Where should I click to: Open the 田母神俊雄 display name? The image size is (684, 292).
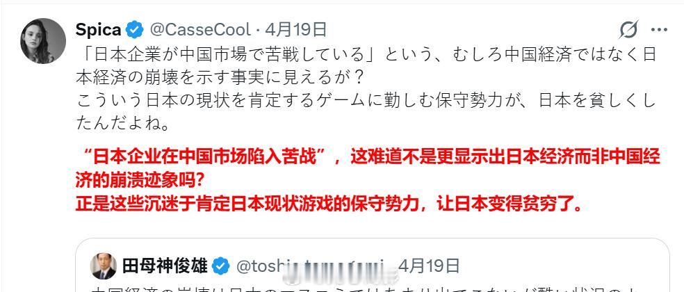pyautogui.click(x=165, y=266)
